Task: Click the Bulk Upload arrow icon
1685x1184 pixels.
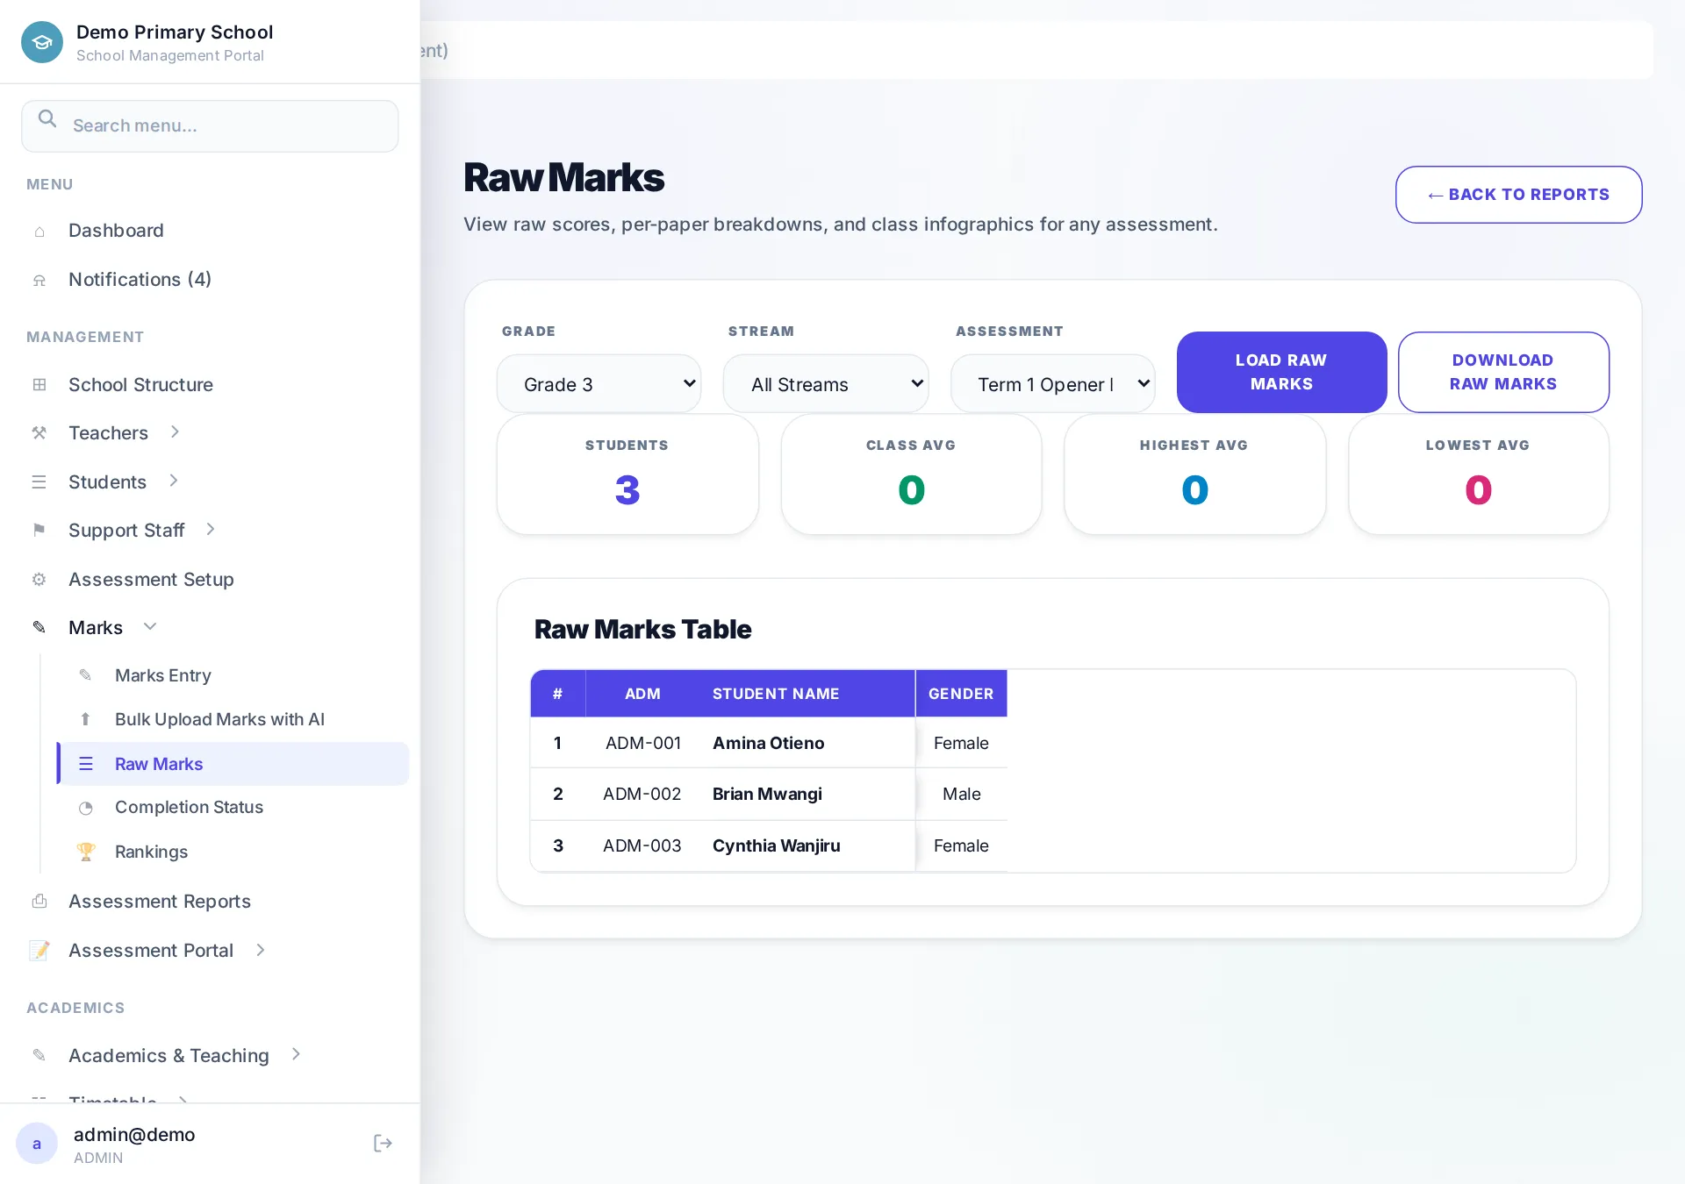Action: click(85, 719)
